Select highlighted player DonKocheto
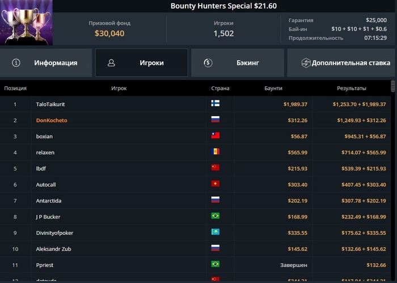 (52, 120)
